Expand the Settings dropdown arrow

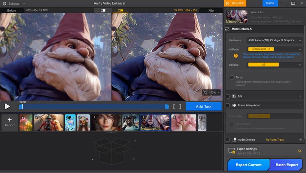click(x=24, y=4)
